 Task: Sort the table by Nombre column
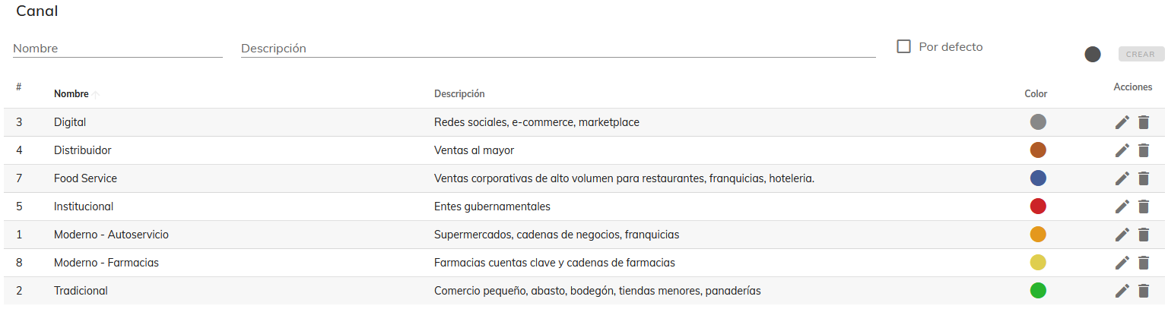[71, 94]
